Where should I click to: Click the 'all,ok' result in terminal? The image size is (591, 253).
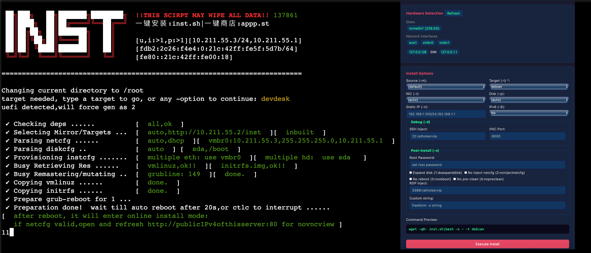click(x=160, y=124)
